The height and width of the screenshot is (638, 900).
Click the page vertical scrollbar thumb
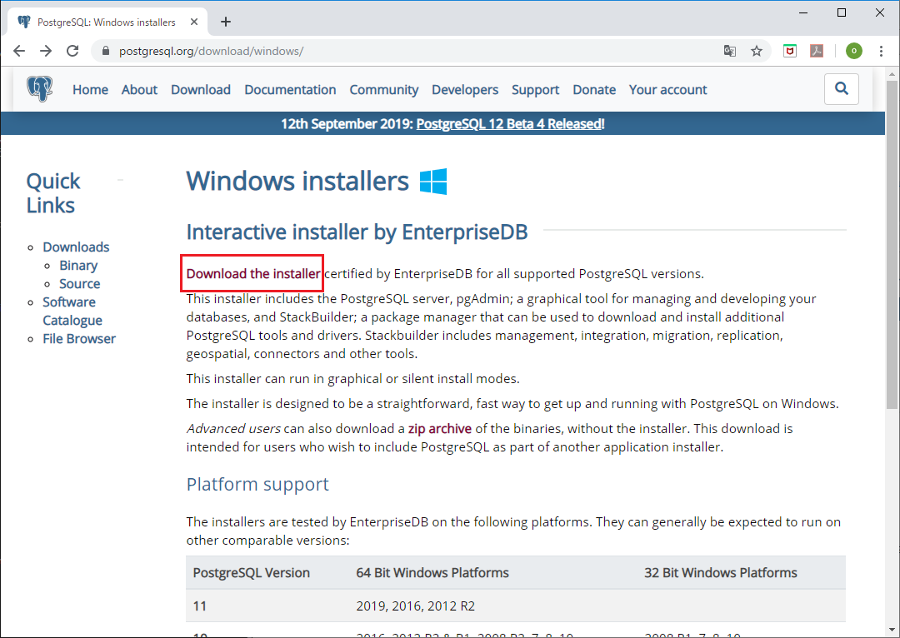(892, 245)
